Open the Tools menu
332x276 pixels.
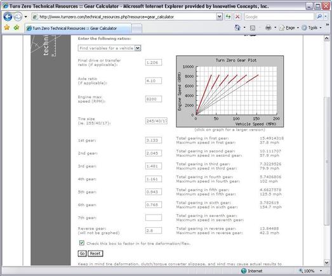[x=312, y=28]
